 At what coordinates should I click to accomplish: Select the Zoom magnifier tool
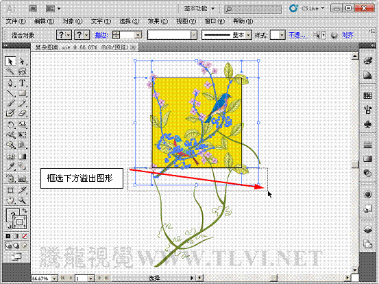coord(22,200)
